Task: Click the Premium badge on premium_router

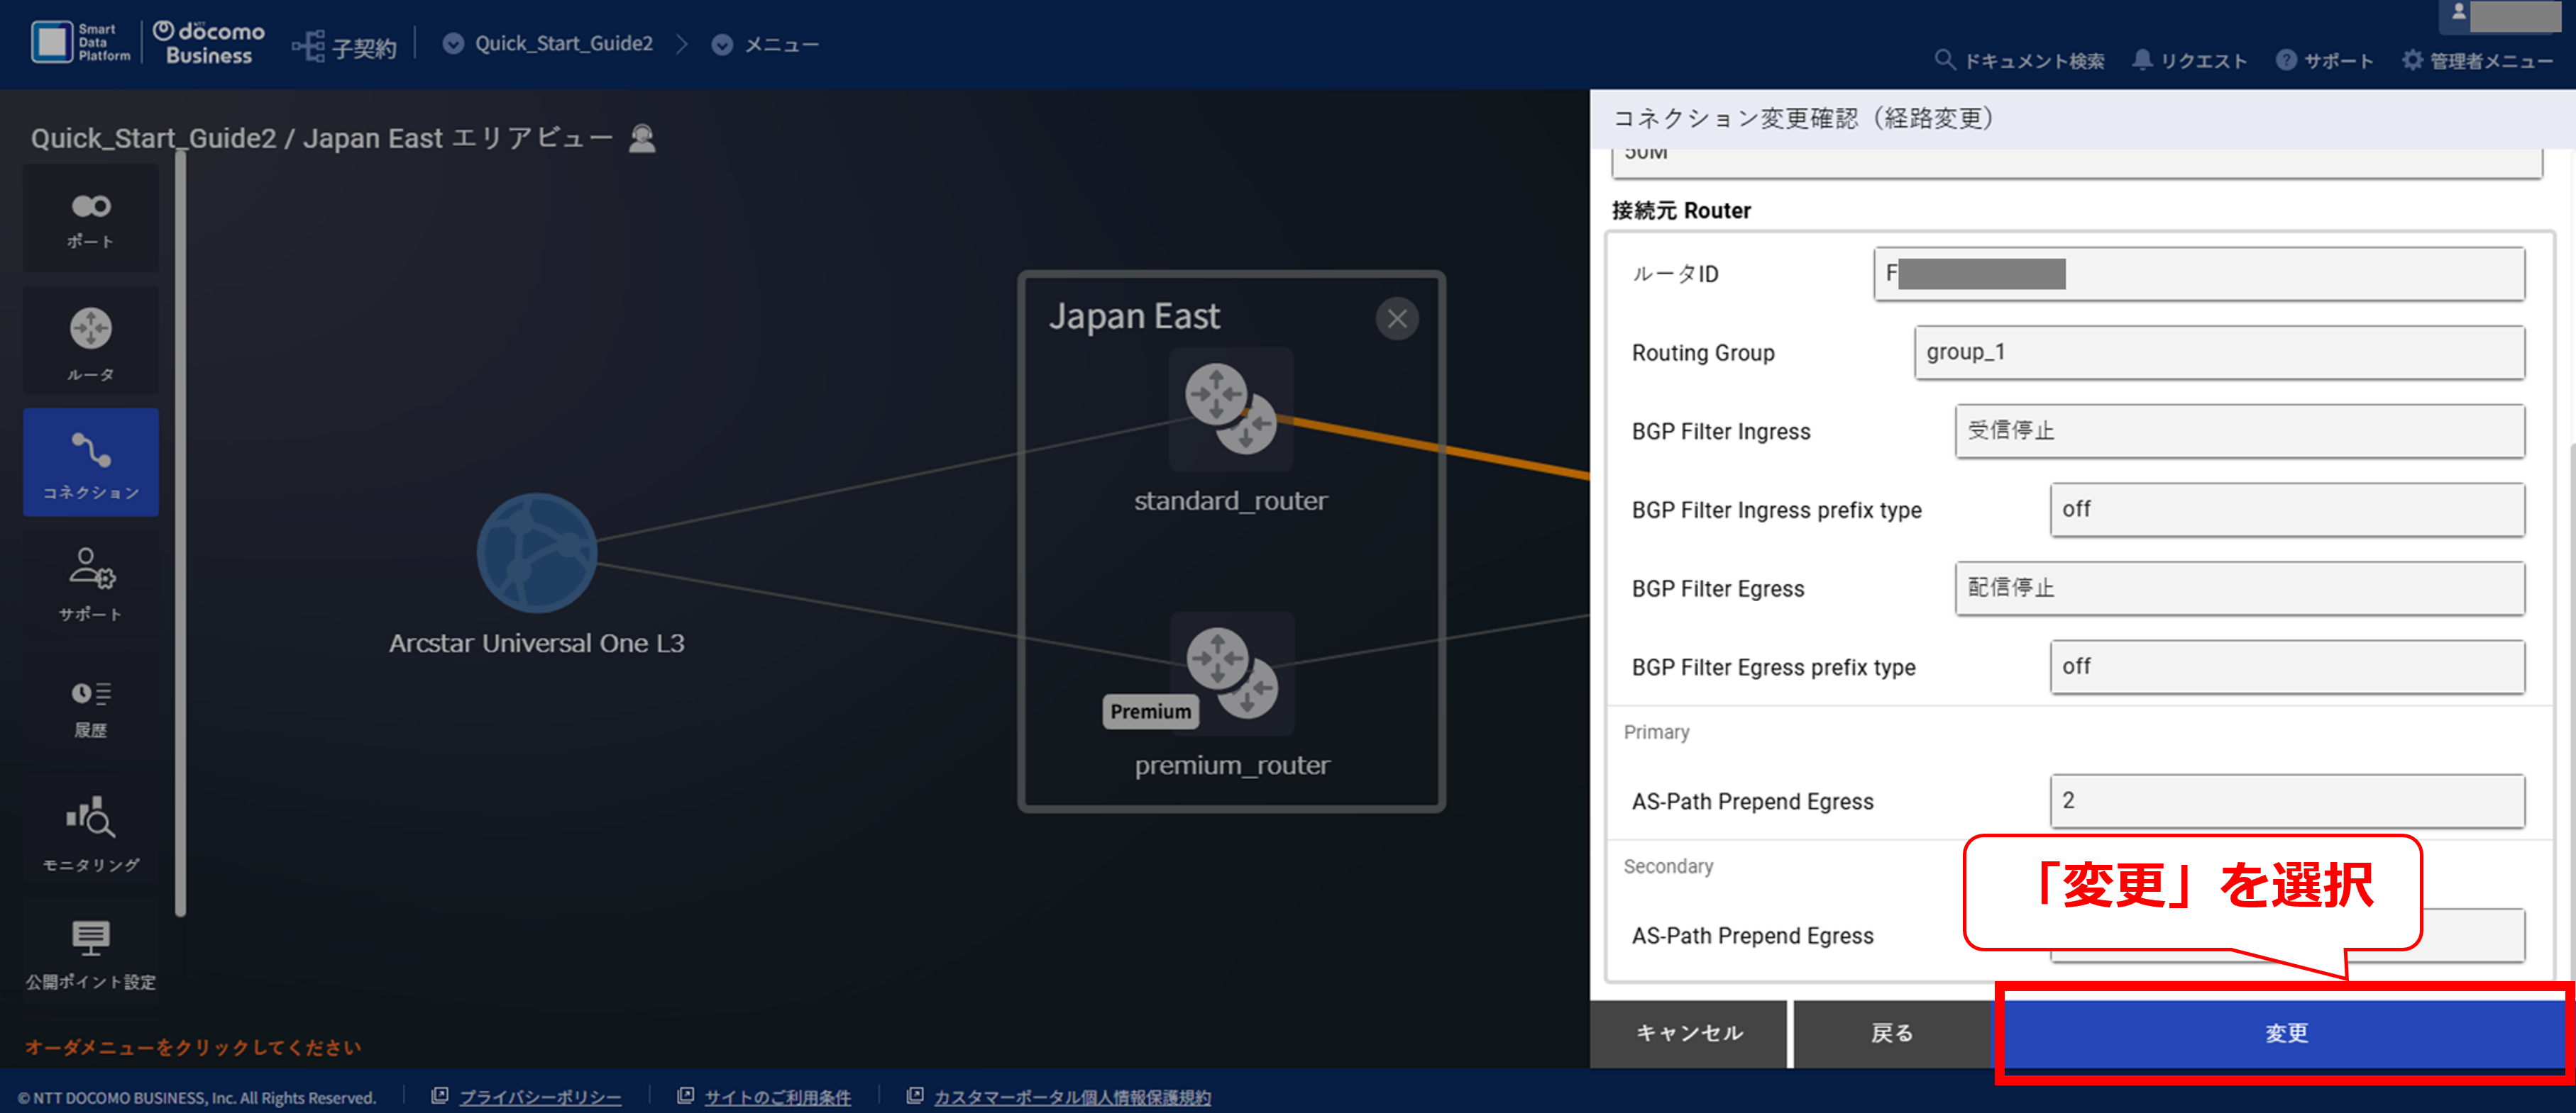Action: click(x=1151, y=711)
